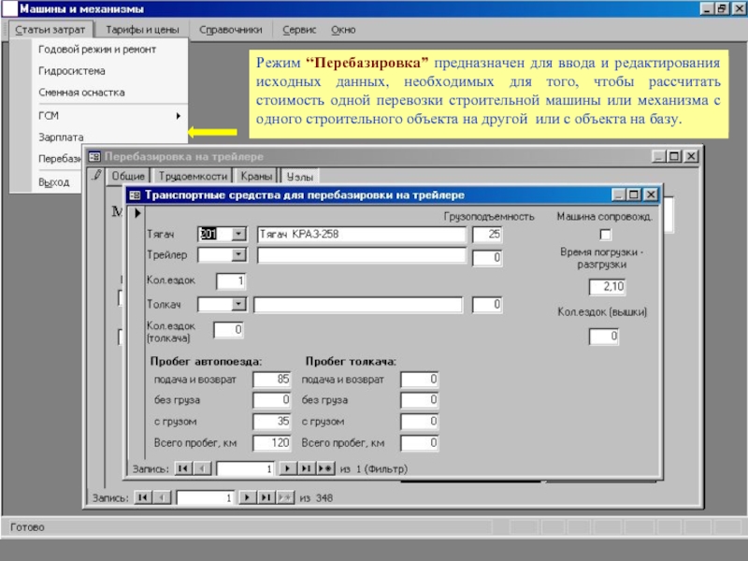Open the Справочники menu
Viewport: 748px width, 561px height.
coord(230,30)
